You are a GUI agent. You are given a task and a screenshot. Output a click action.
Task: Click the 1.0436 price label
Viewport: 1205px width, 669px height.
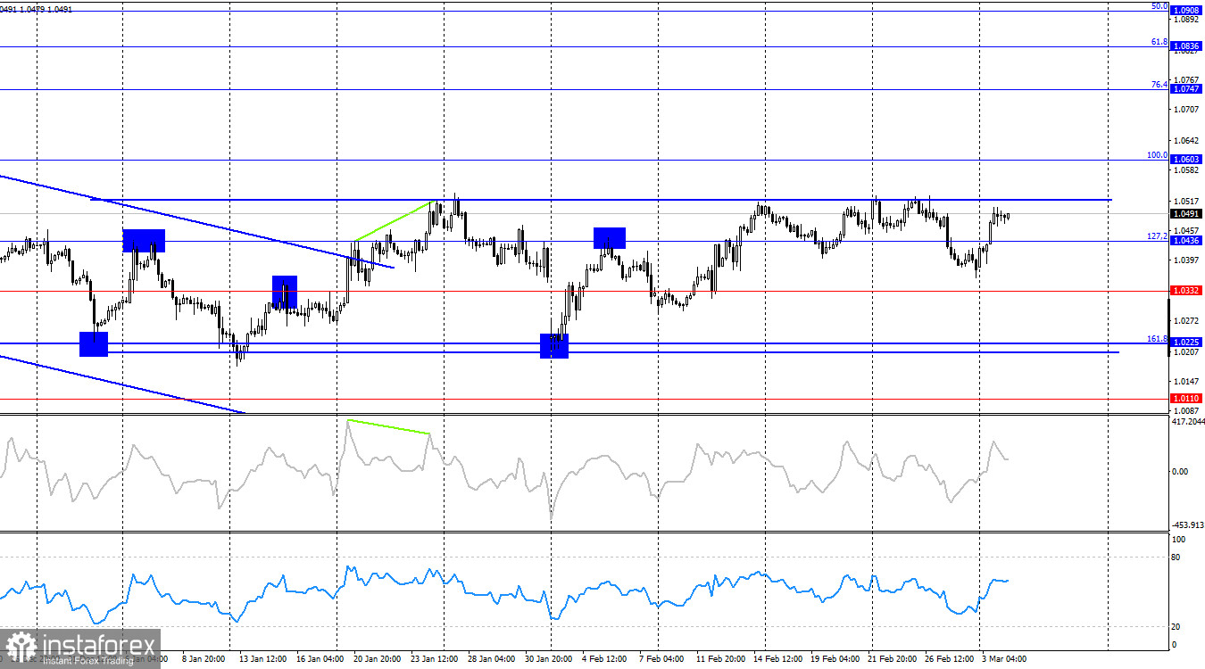tap(1186, 241)
